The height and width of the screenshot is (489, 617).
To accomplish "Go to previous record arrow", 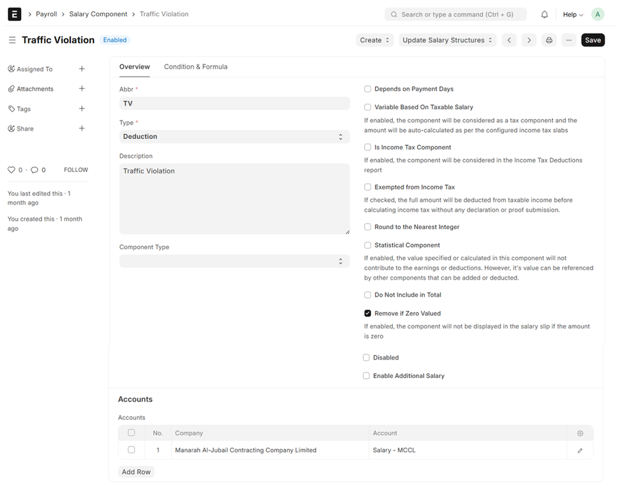I will coord(509,40).
